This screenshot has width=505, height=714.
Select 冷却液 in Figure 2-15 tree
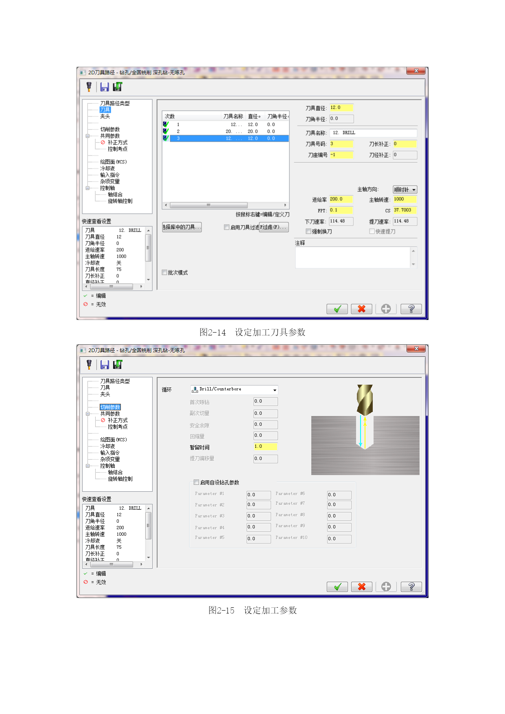pos(107,446)
